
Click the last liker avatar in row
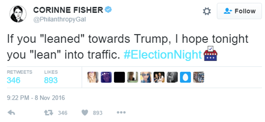[x=199, y=77]
